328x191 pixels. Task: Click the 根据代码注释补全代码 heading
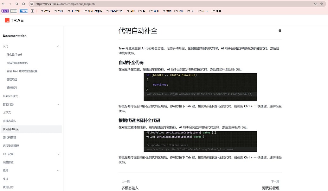139,120
